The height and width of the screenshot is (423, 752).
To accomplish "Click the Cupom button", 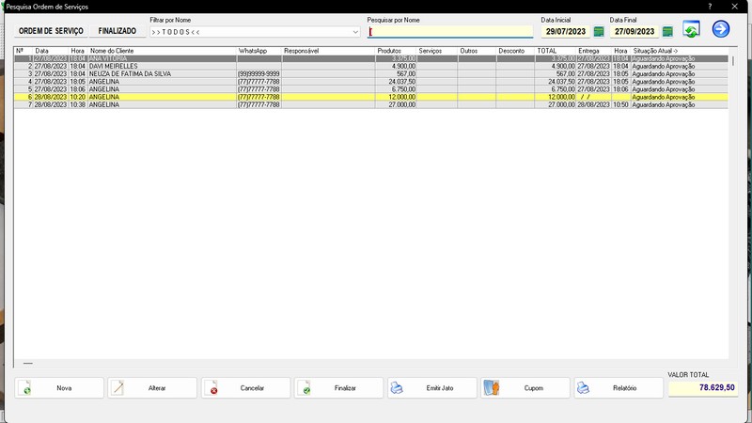I will [x=525, y=388].
